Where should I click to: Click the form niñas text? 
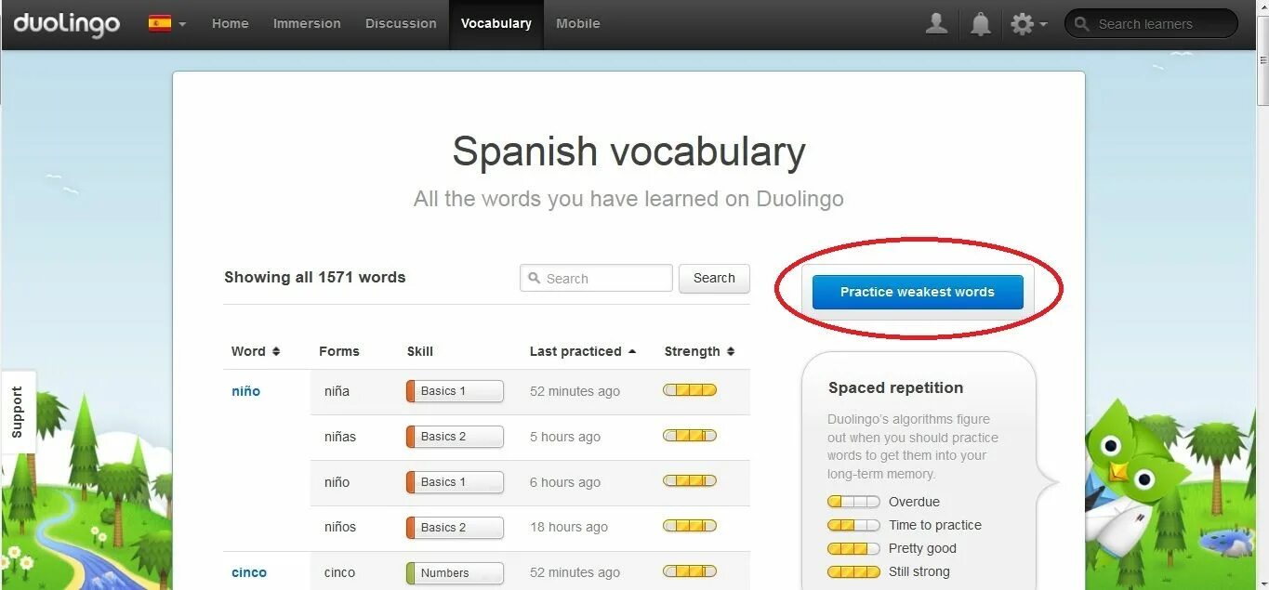point(340,437)
